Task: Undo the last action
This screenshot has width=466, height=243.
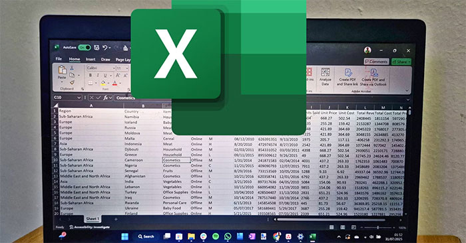Action: click(x=105, y=47)
